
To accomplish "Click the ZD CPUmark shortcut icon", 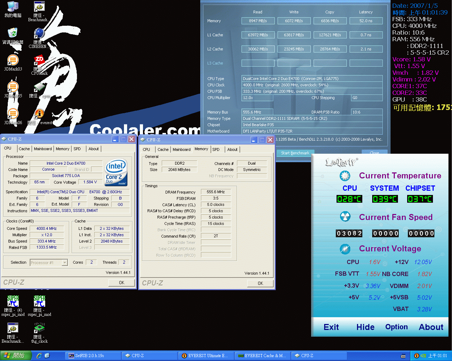I will click(x=39, y=65).
